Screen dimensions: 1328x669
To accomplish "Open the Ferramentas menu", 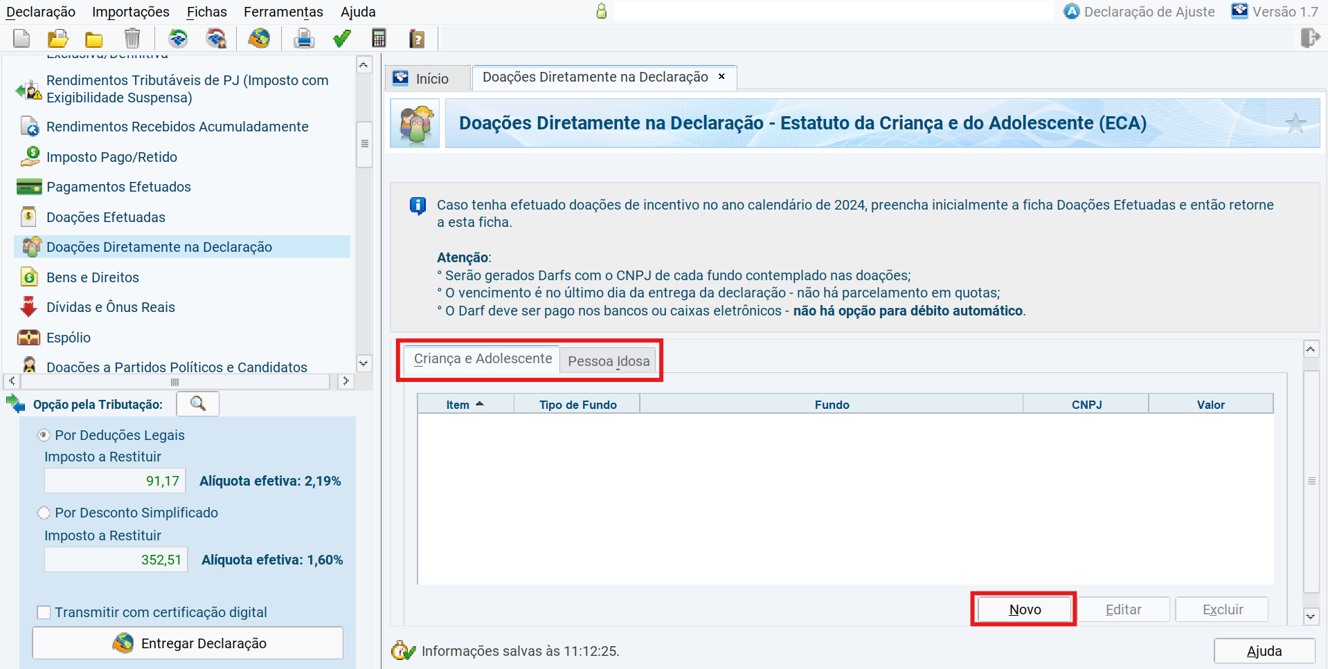I will [x=283, y=12].
